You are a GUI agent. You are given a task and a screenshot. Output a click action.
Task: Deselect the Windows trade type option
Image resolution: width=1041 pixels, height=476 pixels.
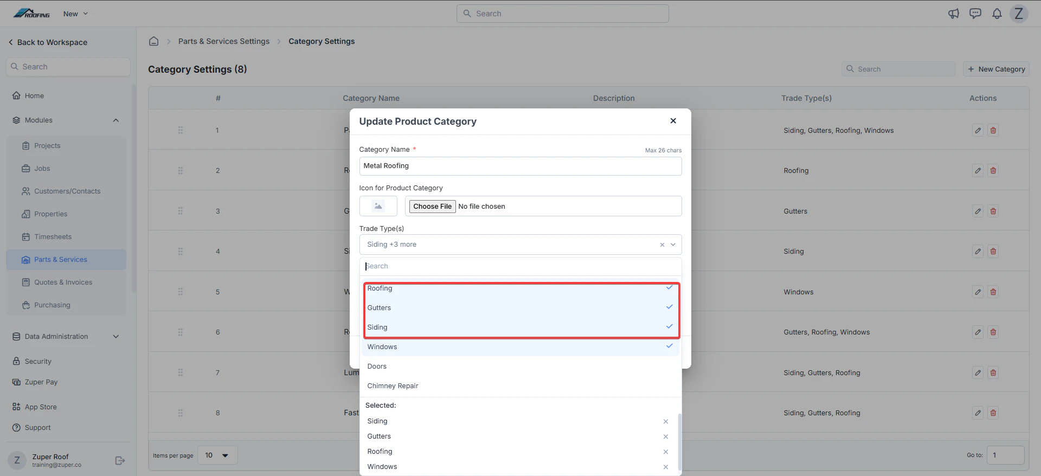click(x=520, y=347)
